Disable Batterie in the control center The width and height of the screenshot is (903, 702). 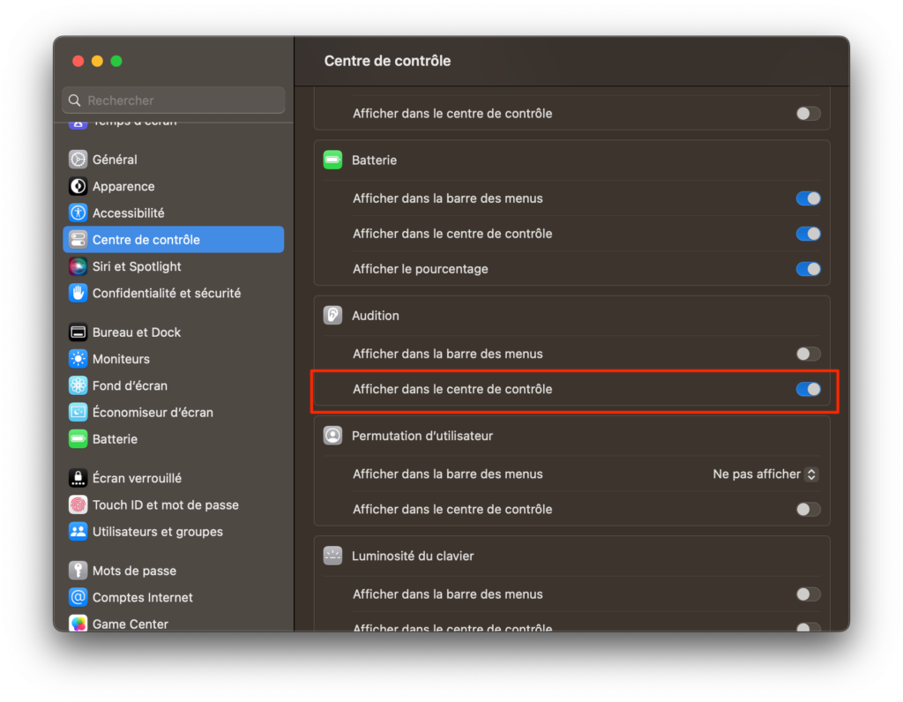click(x=808, y=234)
